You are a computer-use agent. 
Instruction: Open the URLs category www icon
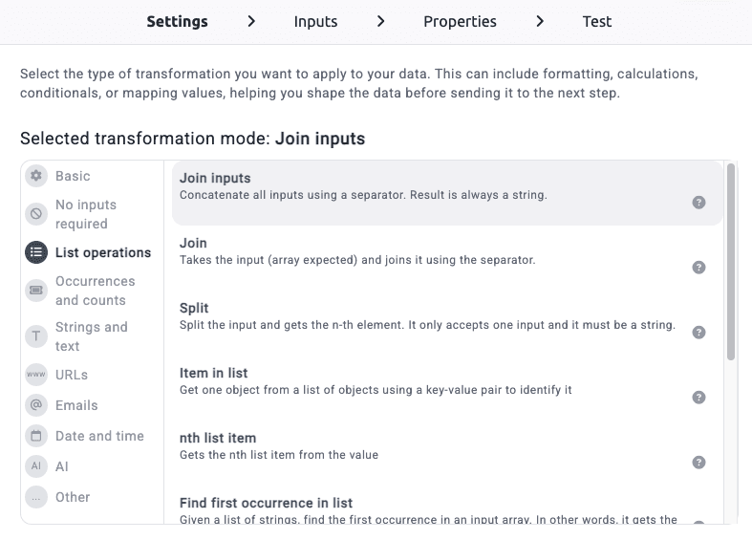click(36, 375)
